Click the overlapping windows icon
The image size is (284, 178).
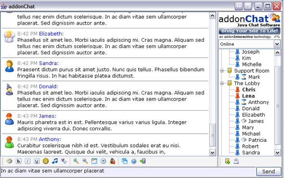(x=125, y=161)
